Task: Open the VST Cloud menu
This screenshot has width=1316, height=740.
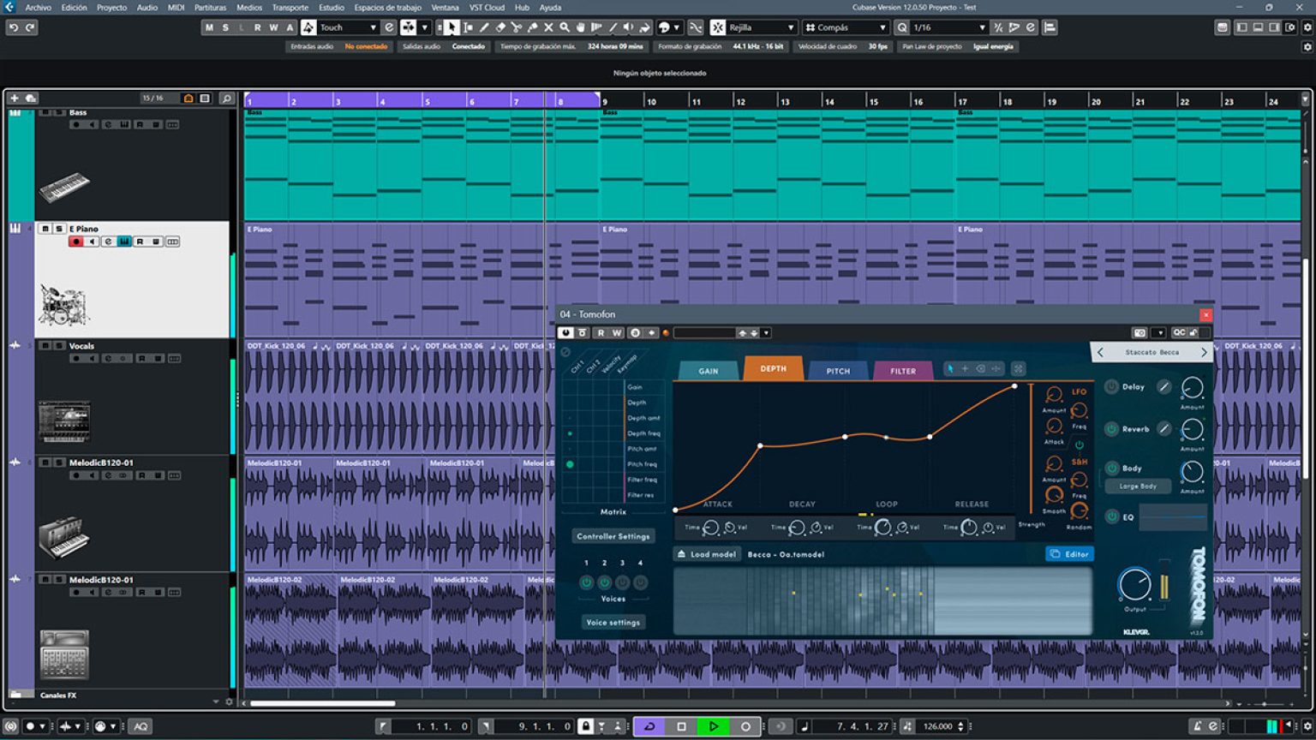Action: point(487,7)
